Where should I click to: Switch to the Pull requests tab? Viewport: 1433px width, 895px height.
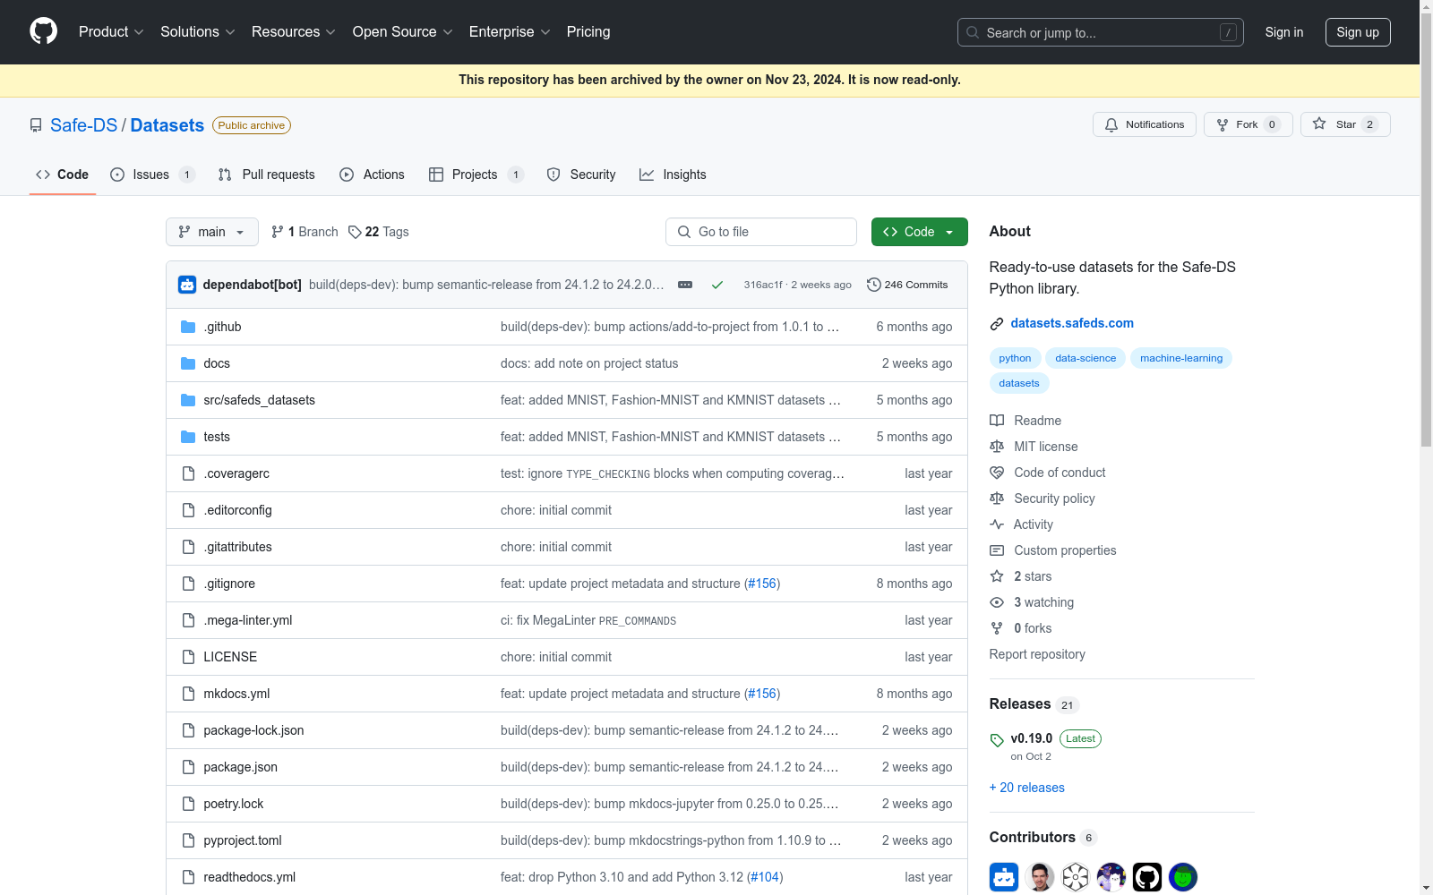[267, 175]
